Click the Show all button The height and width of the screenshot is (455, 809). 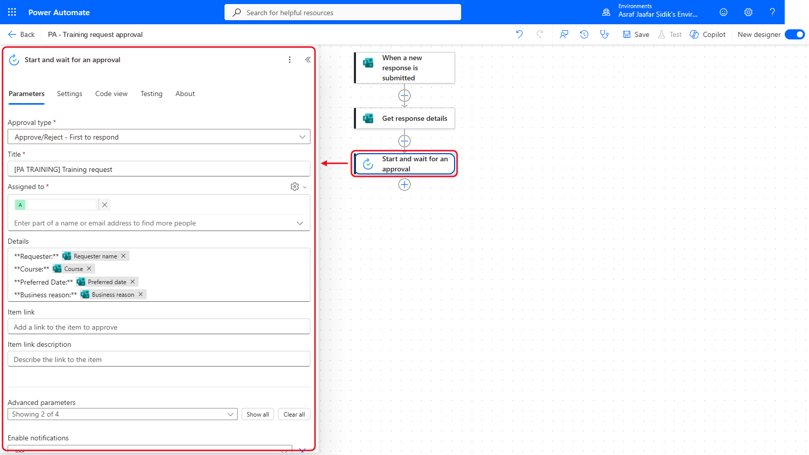pos(257,414)
